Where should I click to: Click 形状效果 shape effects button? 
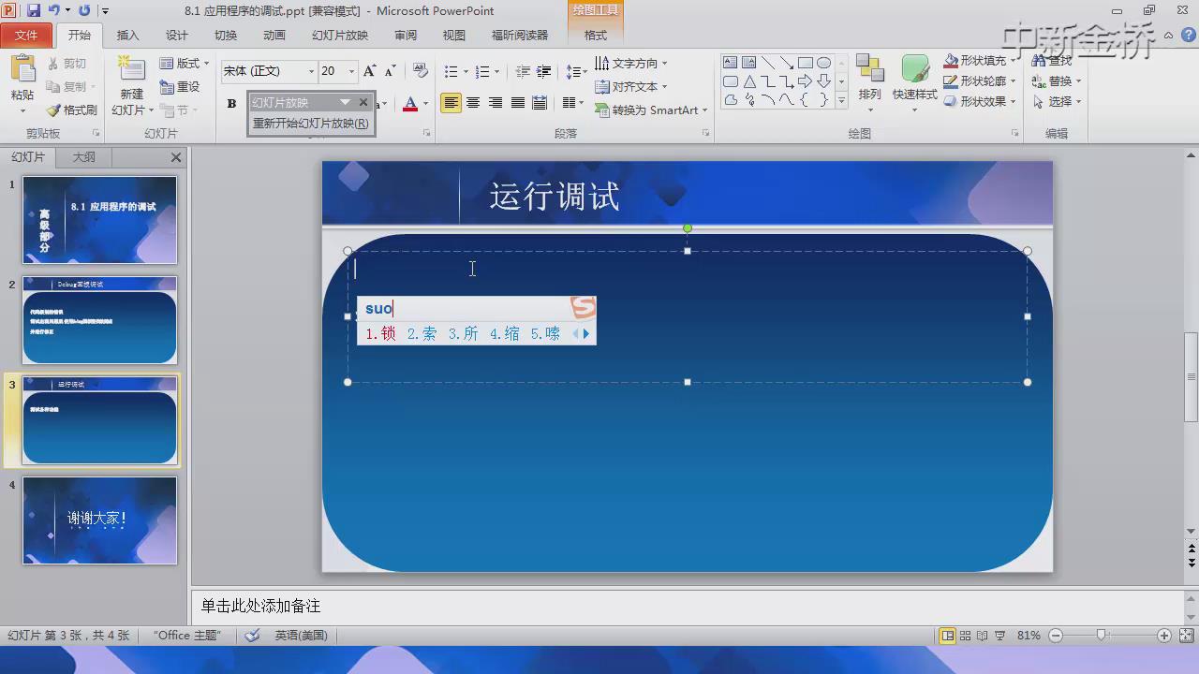[x=981, y=102]
